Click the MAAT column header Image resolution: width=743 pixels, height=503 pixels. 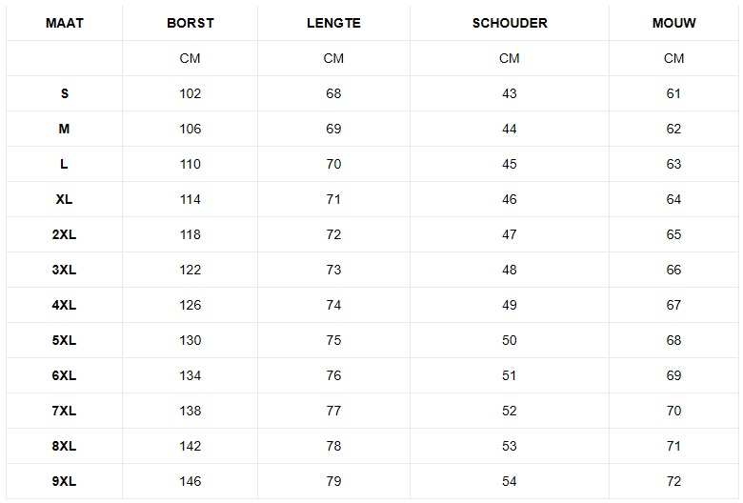[64, 23]
